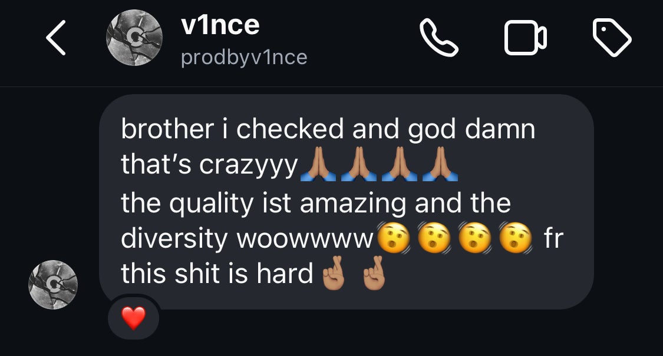Screen dimensions: 663x356
Task: Tap the red heart reaction
Action: [x=134, y=318]
